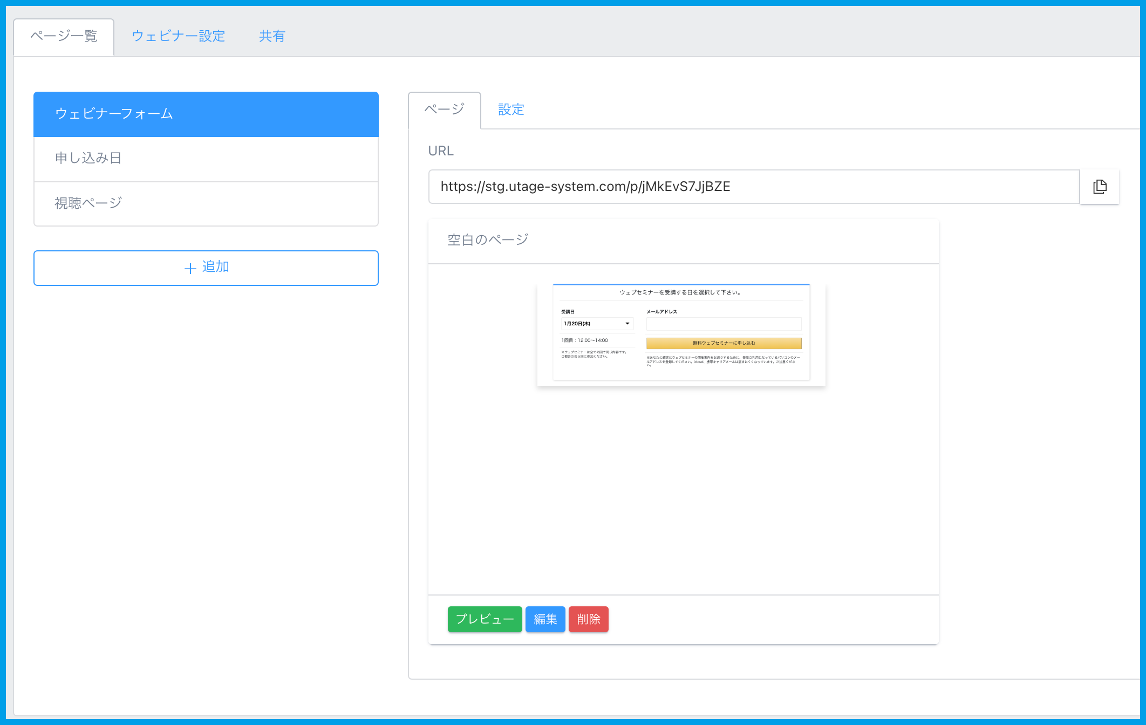This screenshot has height=725, width=1146.
Task: Open the 共有 tab
Action: [x=272, y=36]
